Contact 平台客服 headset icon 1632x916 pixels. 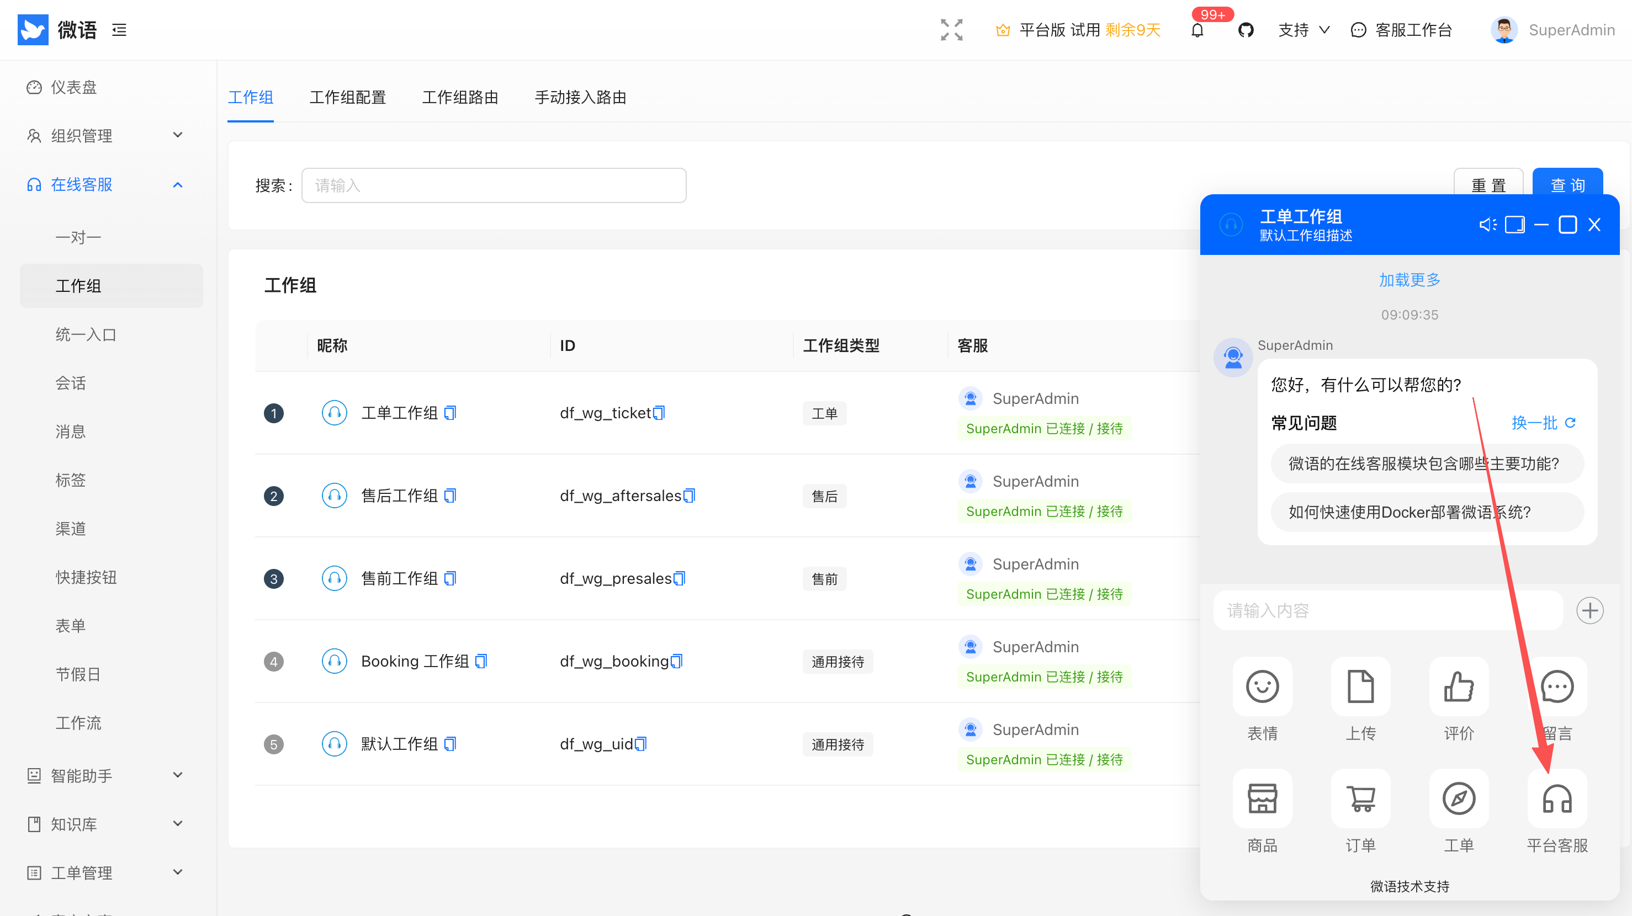[x=1556, y=798]
